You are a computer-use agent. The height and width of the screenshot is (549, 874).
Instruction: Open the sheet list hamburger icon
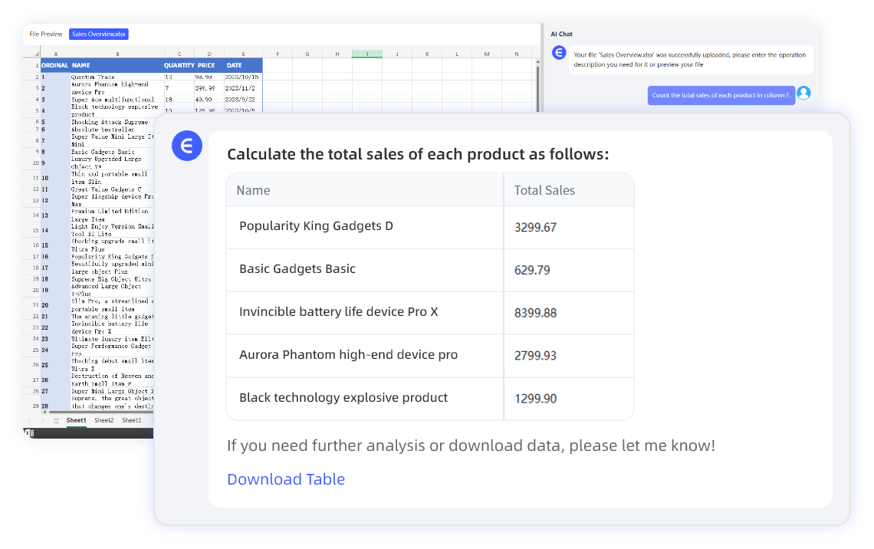(56, 420)
